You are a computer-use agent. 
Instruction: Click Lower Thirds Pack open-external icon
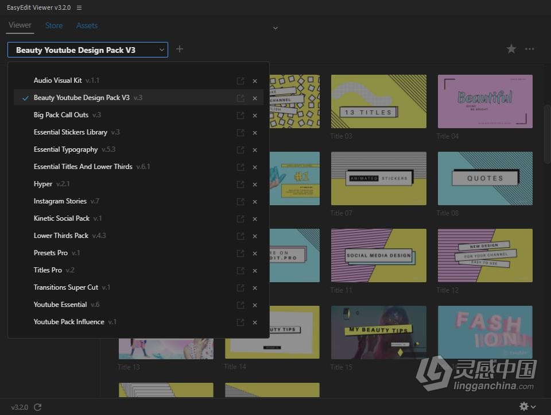[240, 236]
